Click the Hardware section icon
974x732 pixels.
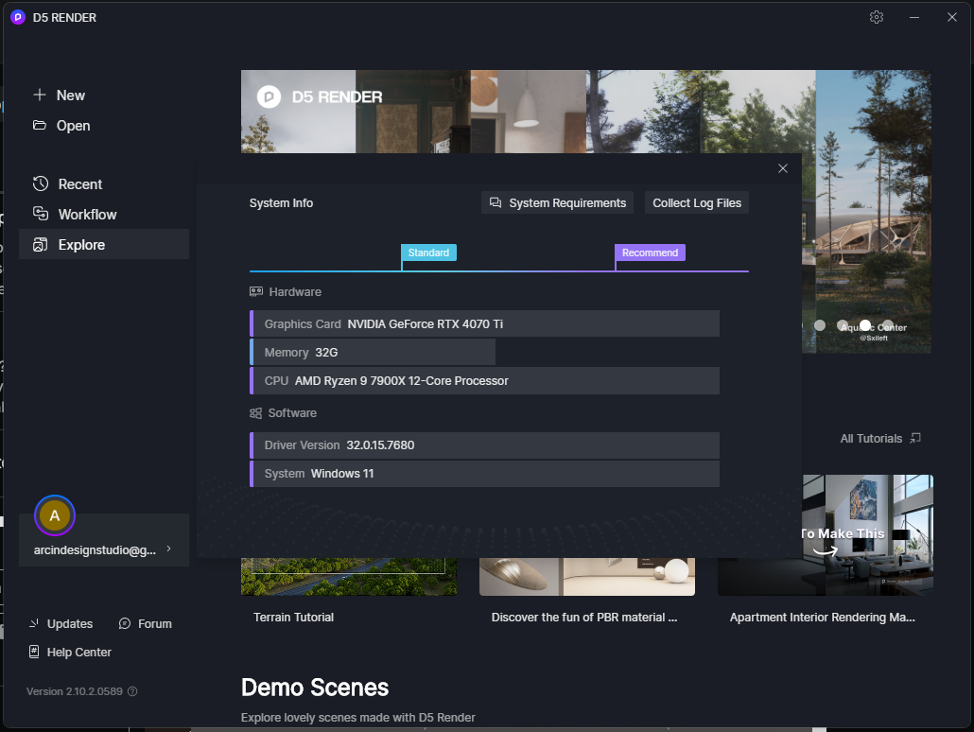point(256,291)
